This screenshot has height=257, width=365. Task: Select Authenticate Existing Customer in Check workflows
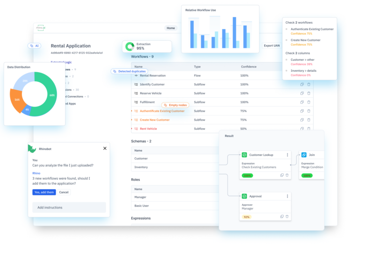click(312, 29)
